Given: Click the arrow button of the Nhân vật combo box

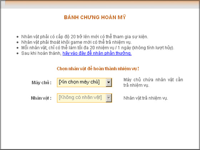Looking at the screenshot, I should click(109, 98).
